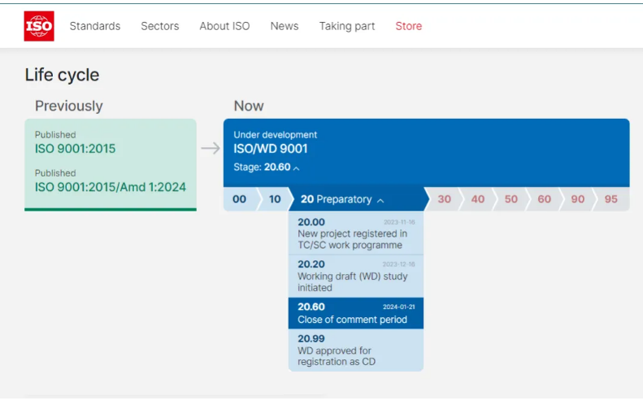Open the Taking part menu
643x418 pixels.
(347, 26)
